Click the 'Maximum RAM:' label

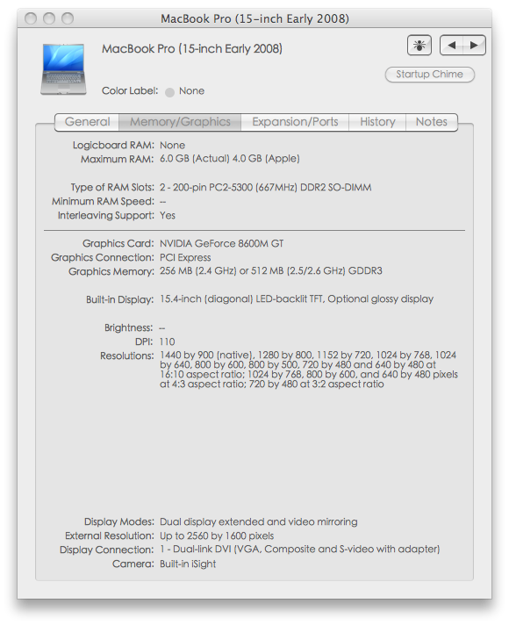pos(118,159)
